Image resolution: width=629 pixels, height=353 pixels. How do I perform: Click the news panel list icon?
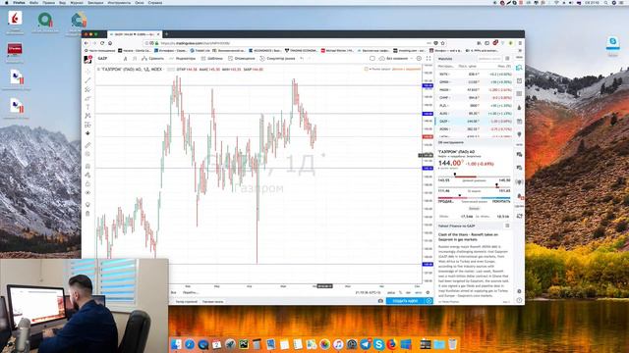507,227
